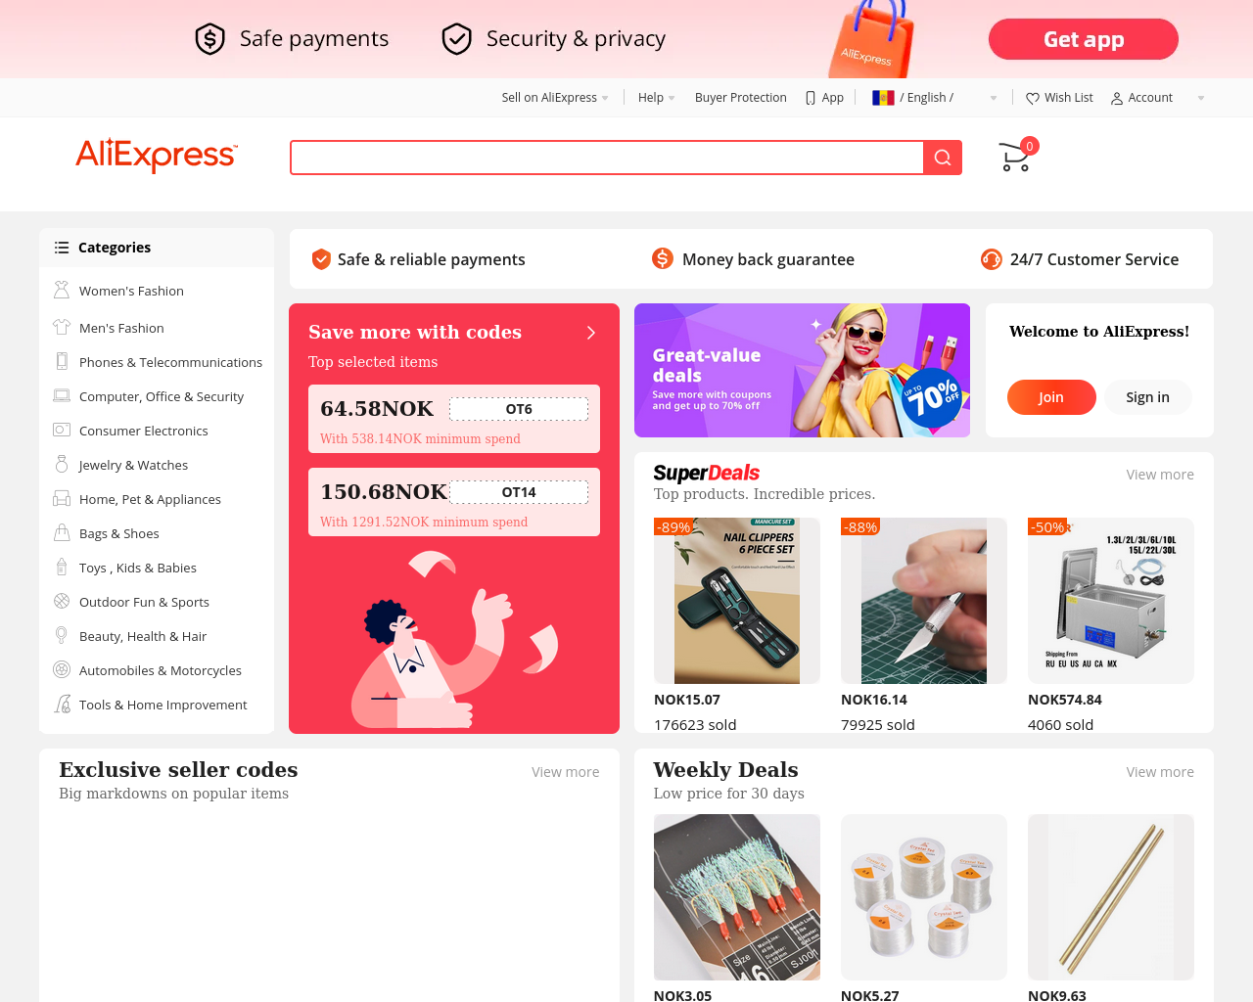
Task: Click View more next to SuperDeals
Action: click(1160, 475)
